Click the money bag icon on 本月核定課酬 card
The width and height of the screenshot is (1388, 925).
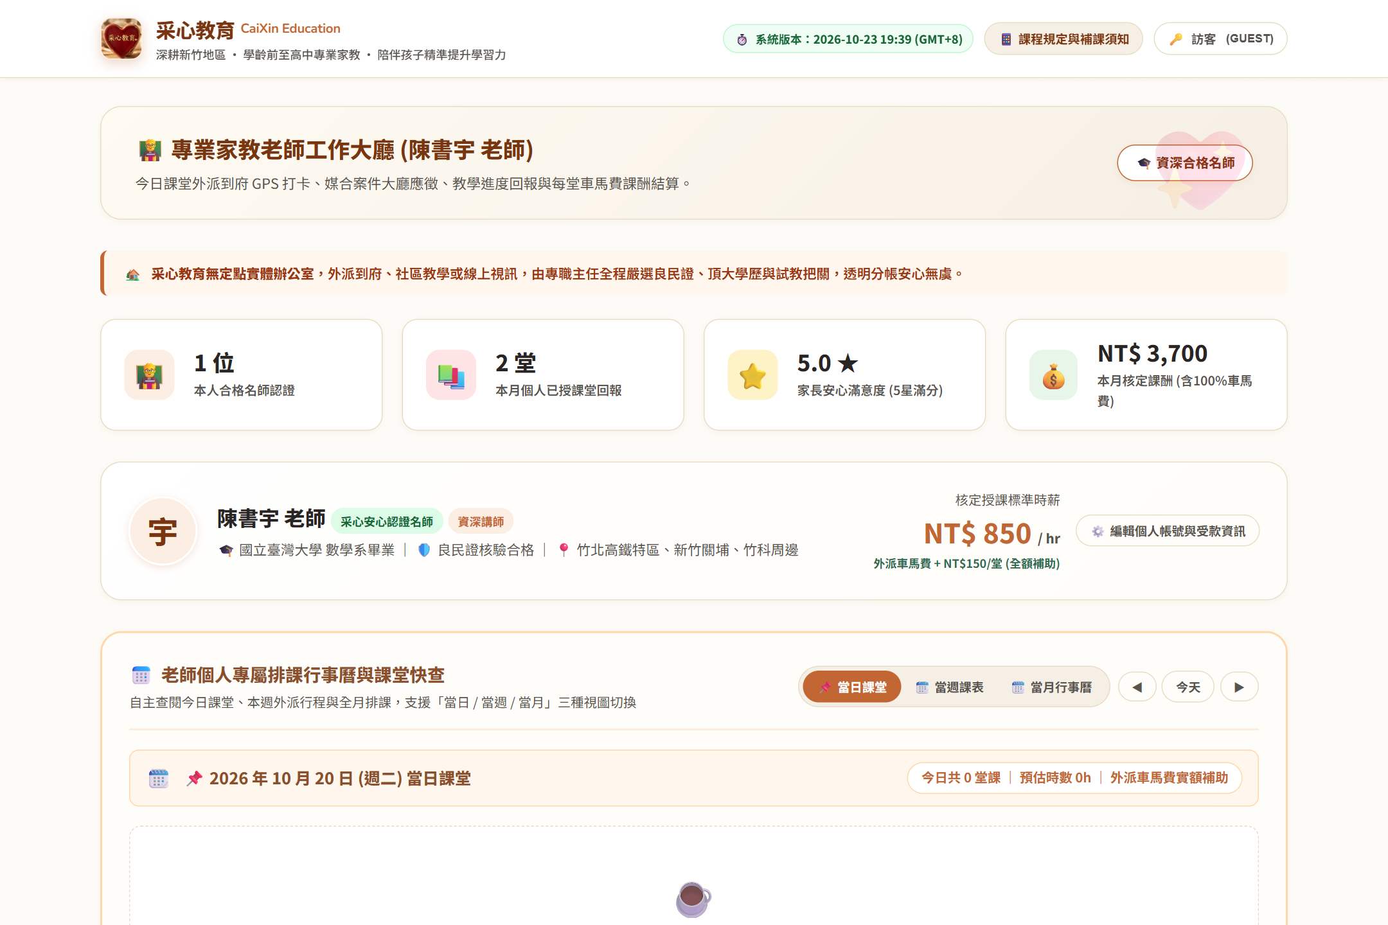[1054, 375]
